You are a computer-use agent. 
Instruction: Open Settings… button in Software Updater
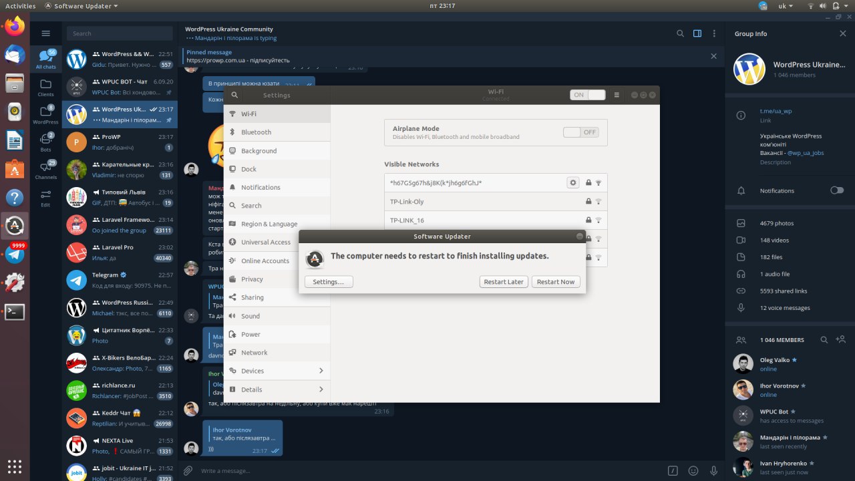pyautogui.click(x=329, y=282)
